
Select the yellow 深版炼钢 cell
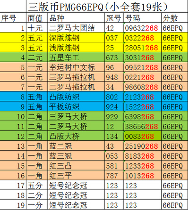click(x=76, y=38)
